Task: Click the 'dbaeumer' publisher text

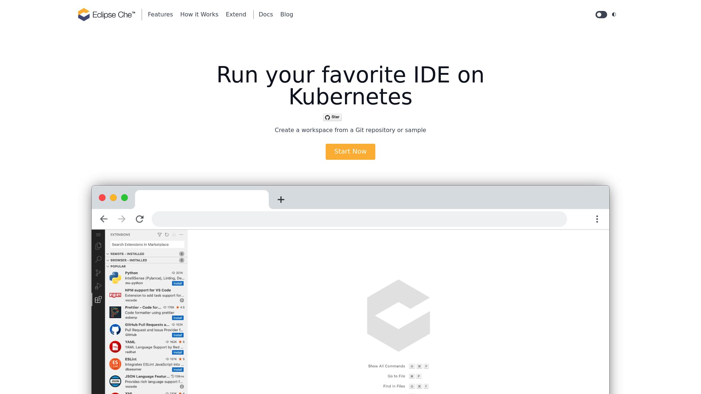Action: tap(133, 369)
